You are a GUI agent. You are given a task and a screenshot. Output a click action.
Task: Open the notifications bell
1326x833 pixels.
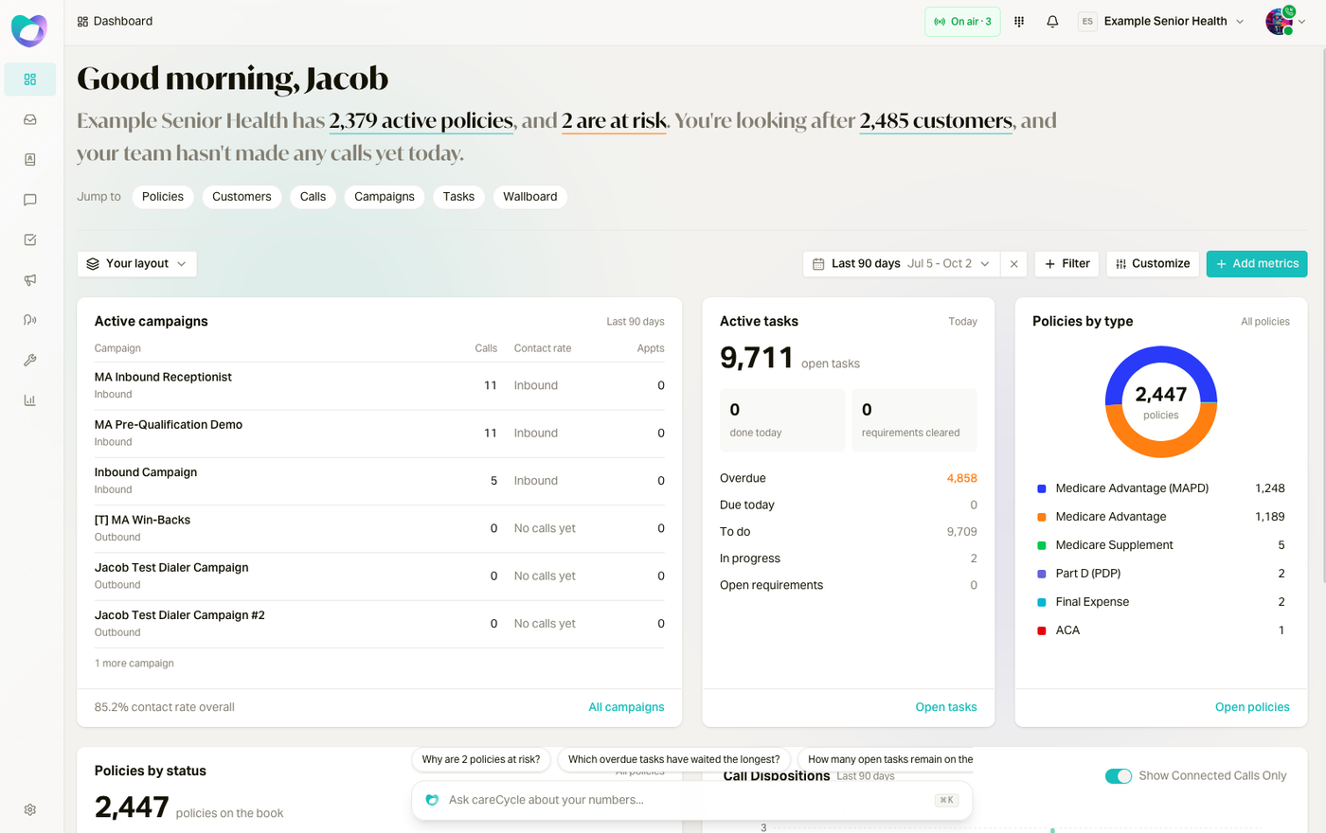(x=1052, y=22)
